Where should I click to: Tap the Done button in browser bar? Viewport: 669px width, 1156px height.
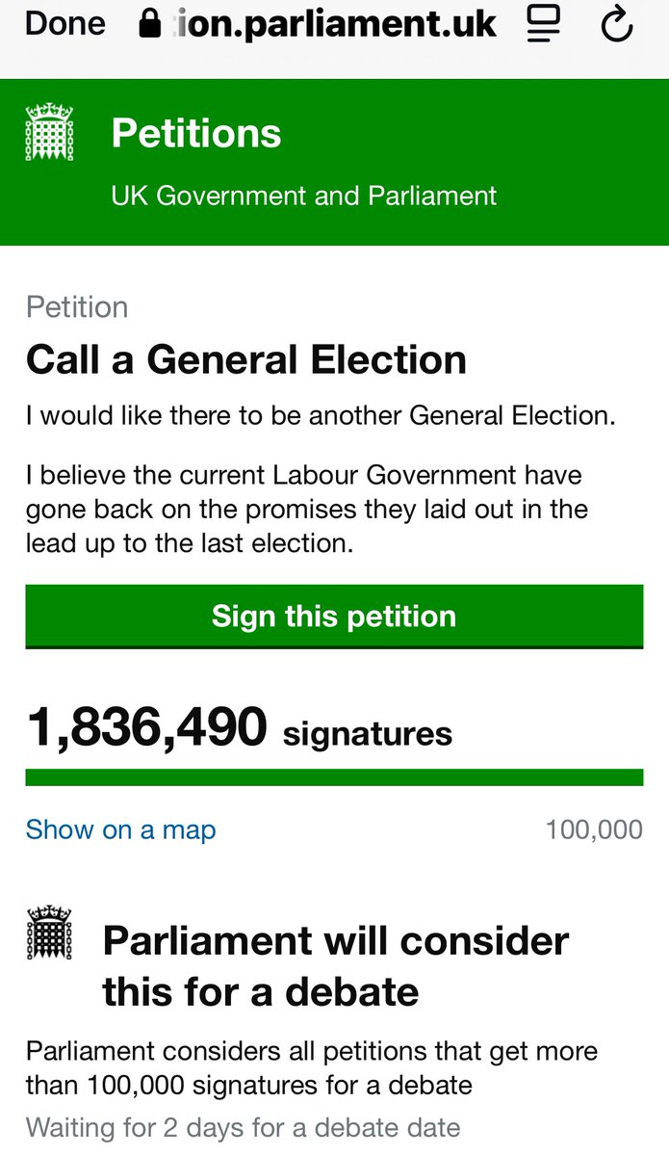point(65,24)
